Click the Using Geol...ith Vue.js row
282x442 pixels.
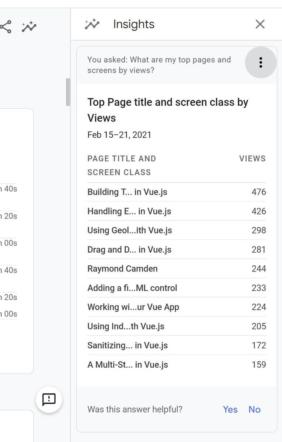pos(177,230)
